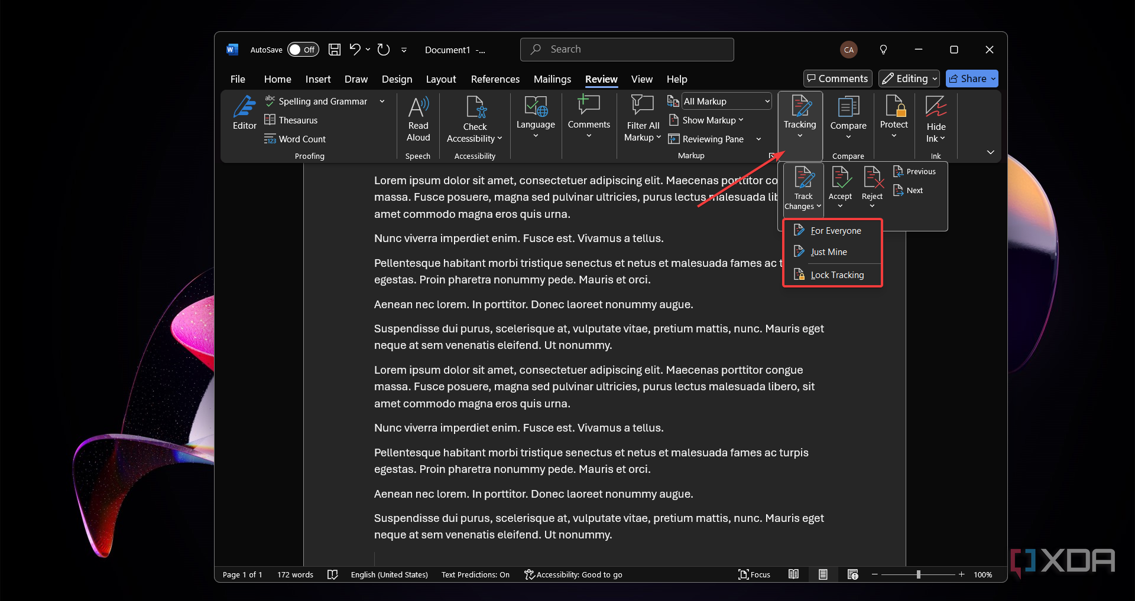
Task: Open the Reviewing Pane
Action: click(706, 139)
